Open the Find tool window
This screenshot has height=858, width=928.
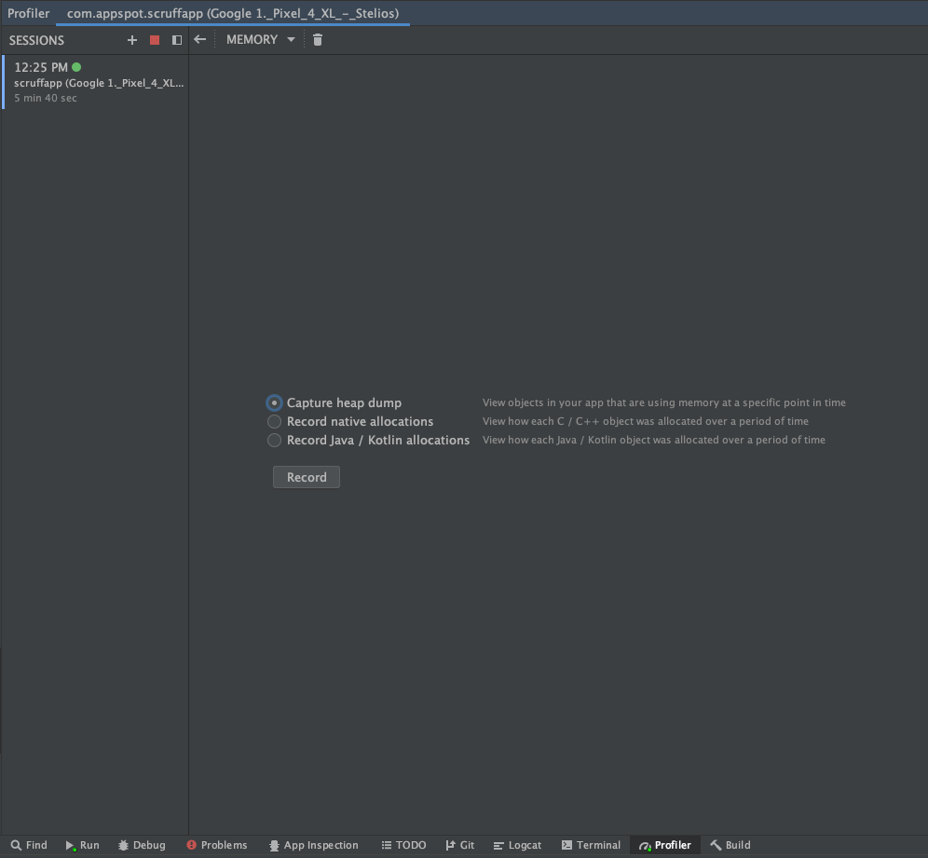29,845
